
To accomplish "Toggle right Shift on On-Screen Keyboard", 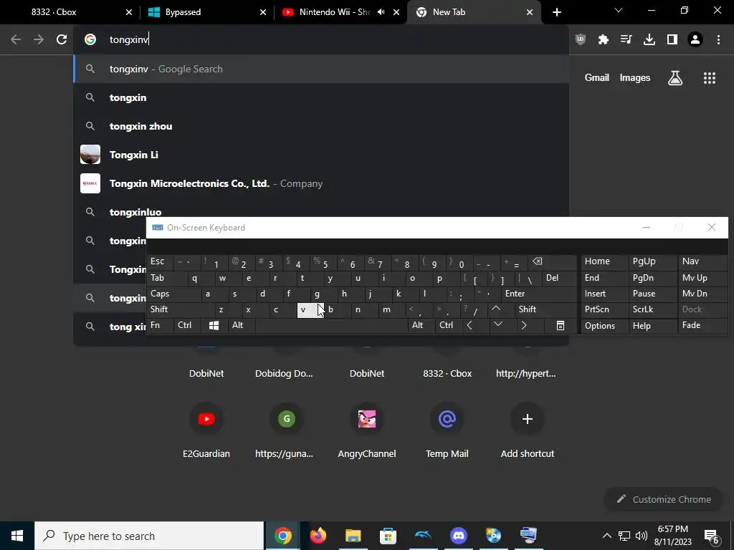I will (x=545, y=309).
